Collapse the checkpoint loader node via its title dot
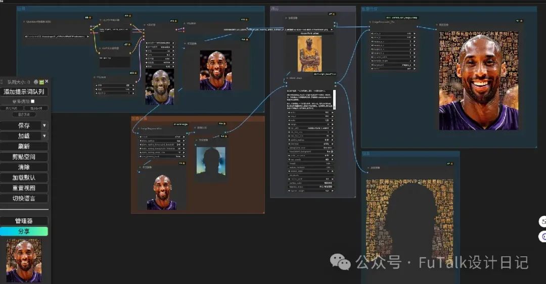 (x=24, y=22)
